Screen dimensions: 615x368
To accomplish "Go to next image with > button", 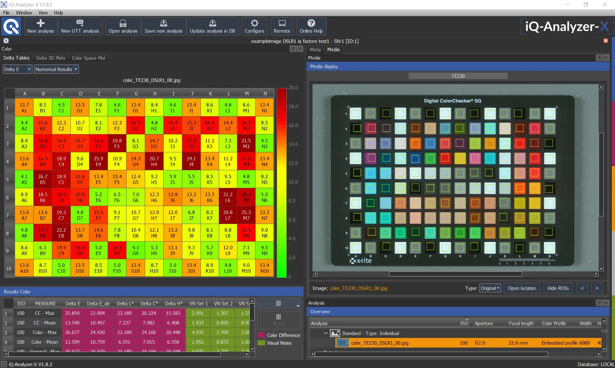I will [597, 288].
